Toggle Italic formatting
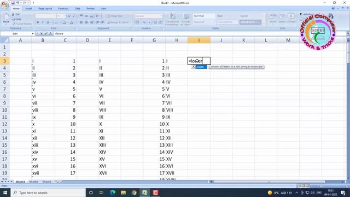 click(43, 22)
